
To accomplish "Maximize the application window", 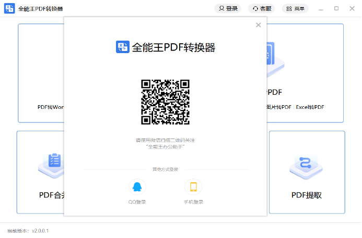I will 336,8.
